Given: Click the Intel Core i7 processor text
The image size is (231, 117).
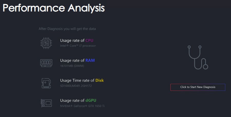Looking at the screenshot, I should point(78,46).
